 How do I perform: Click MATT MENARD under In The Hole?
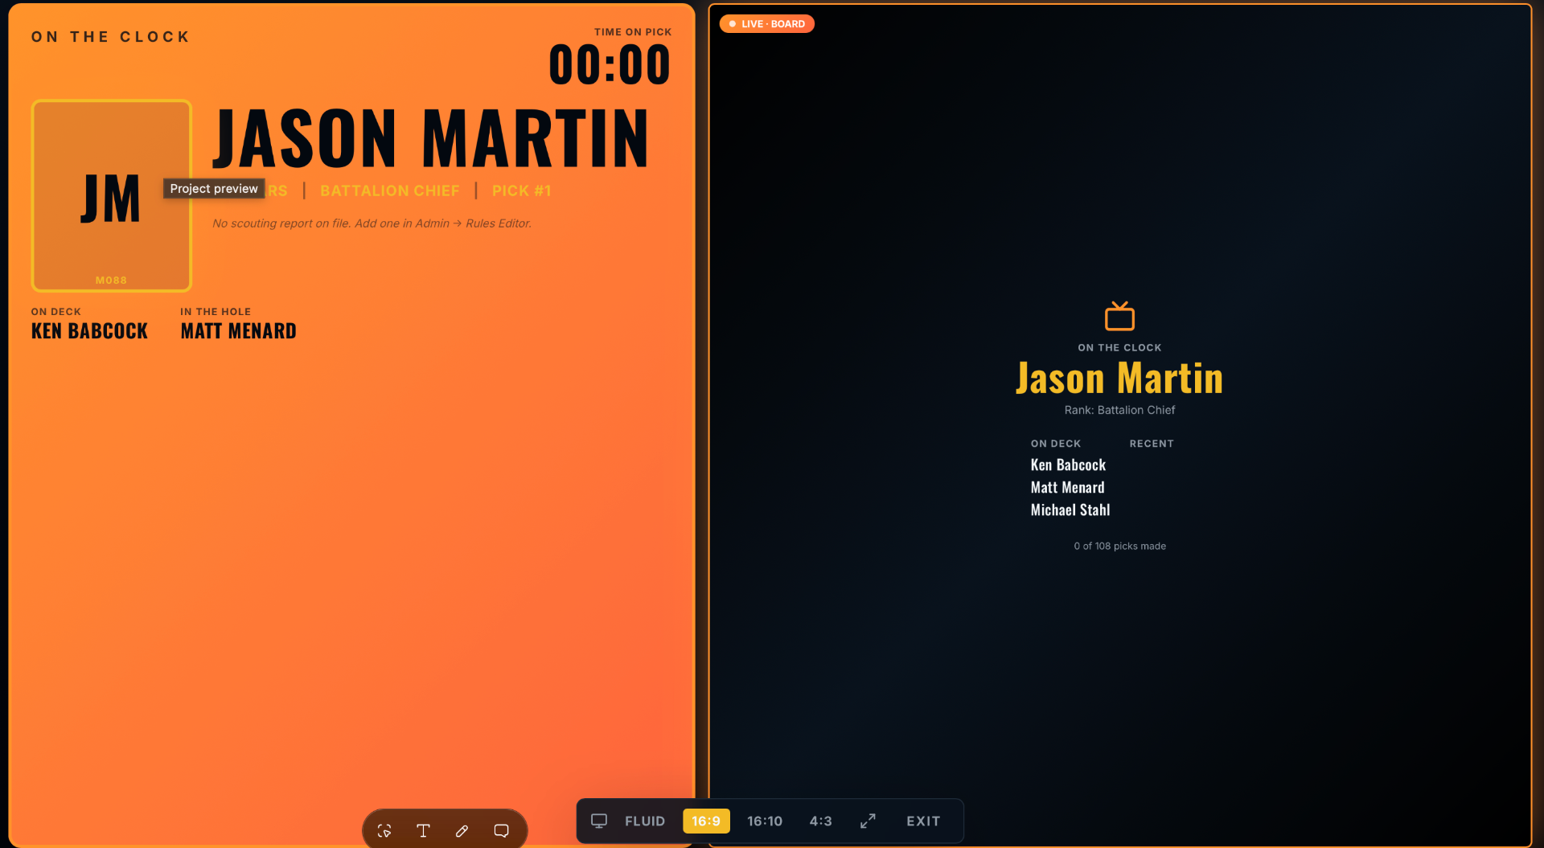tap(238, 331)
